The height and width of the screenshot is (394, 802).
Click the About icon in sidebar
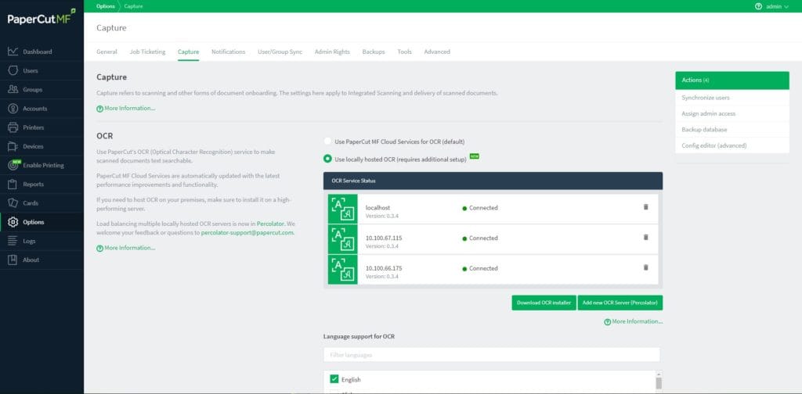click(13, 260)
